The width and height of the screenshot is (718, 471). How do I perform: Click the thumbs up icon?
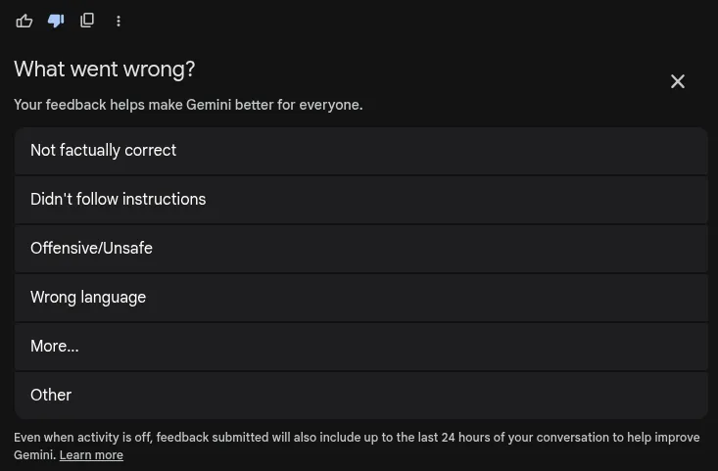tap(24, 21)
